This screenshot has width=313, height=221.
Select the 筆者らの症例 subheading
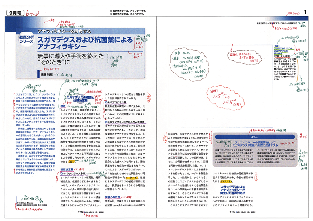click(112, 197)
